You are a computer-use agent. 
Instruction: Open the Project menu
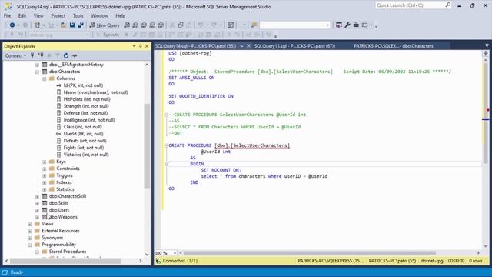58,15
